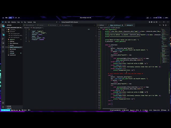Click Spaces: 4 indentation status item
The image size is (171, 128).
click(x=132, y=110)
